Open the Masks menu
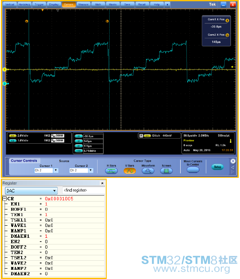The image size is (240, 279). pos(113,5)
